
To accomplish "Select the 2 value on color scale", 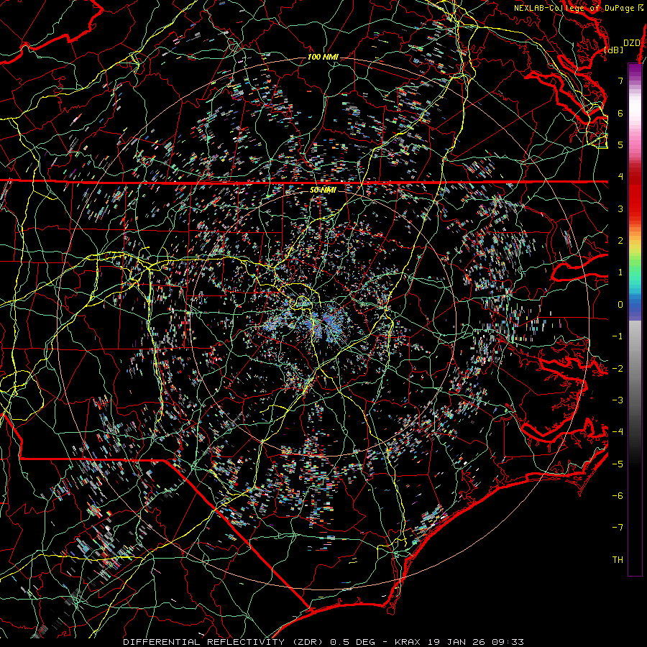I will click(x=620, y=241).
